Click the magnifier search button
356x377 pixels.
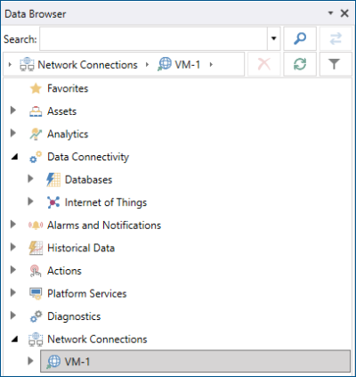(300, 38)
